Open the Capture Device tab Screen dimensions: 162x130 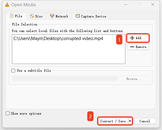point(91,16)
